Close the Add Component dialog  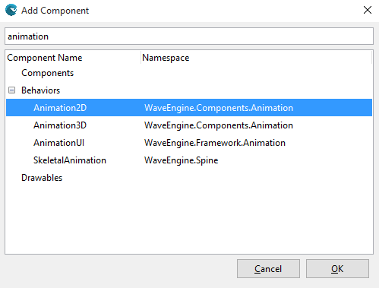pos(368,10)
